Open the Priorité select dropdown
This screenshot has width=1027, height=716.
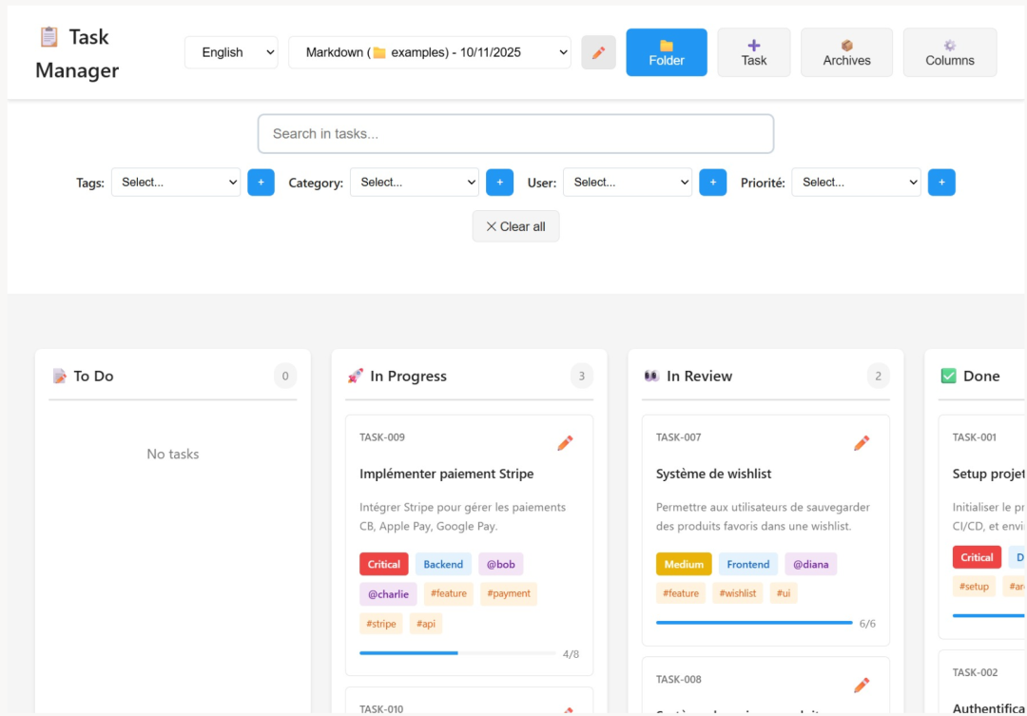tap(856, 183)
